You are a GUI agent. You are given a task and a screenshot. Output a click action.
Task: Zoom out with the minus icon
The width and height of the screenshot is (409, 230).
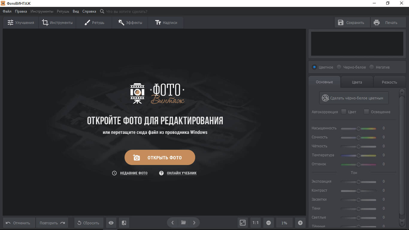[x=269, y=223]
